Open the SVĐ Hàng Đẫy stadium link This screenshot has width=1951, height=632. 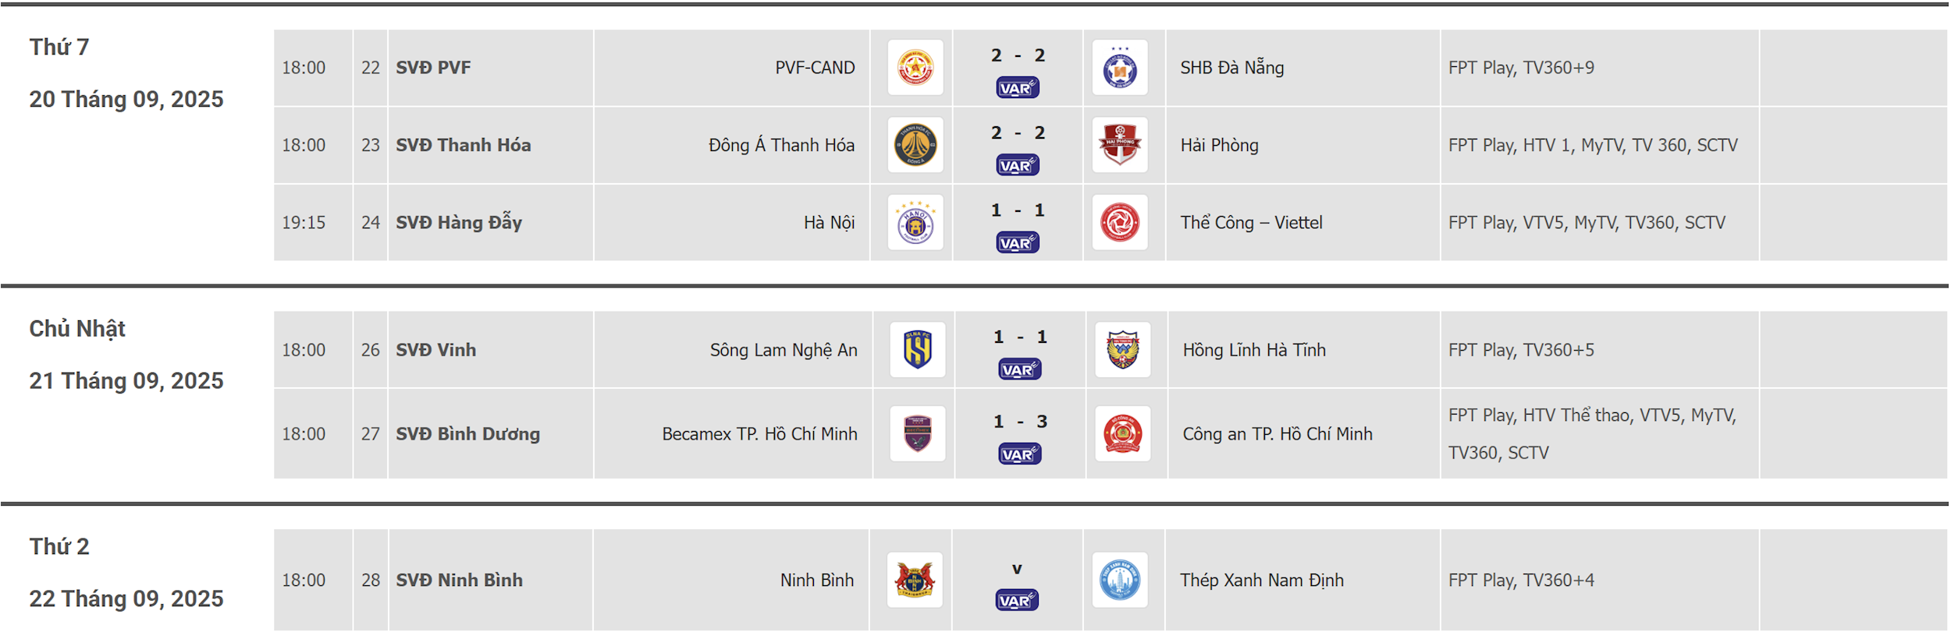pos(459,223)
